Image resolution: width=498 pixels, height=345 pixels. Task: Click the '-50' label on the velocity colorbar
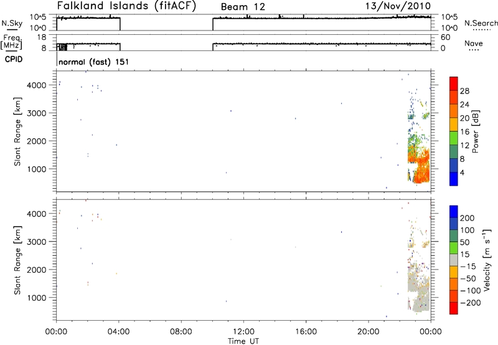tap(468, 278)
